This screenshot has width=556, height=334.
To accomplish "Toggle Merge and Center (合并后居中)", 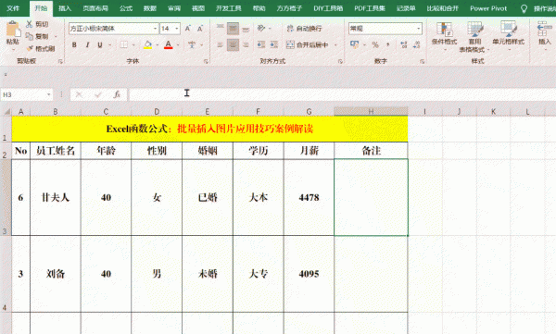I will click(x=307, y=44).
